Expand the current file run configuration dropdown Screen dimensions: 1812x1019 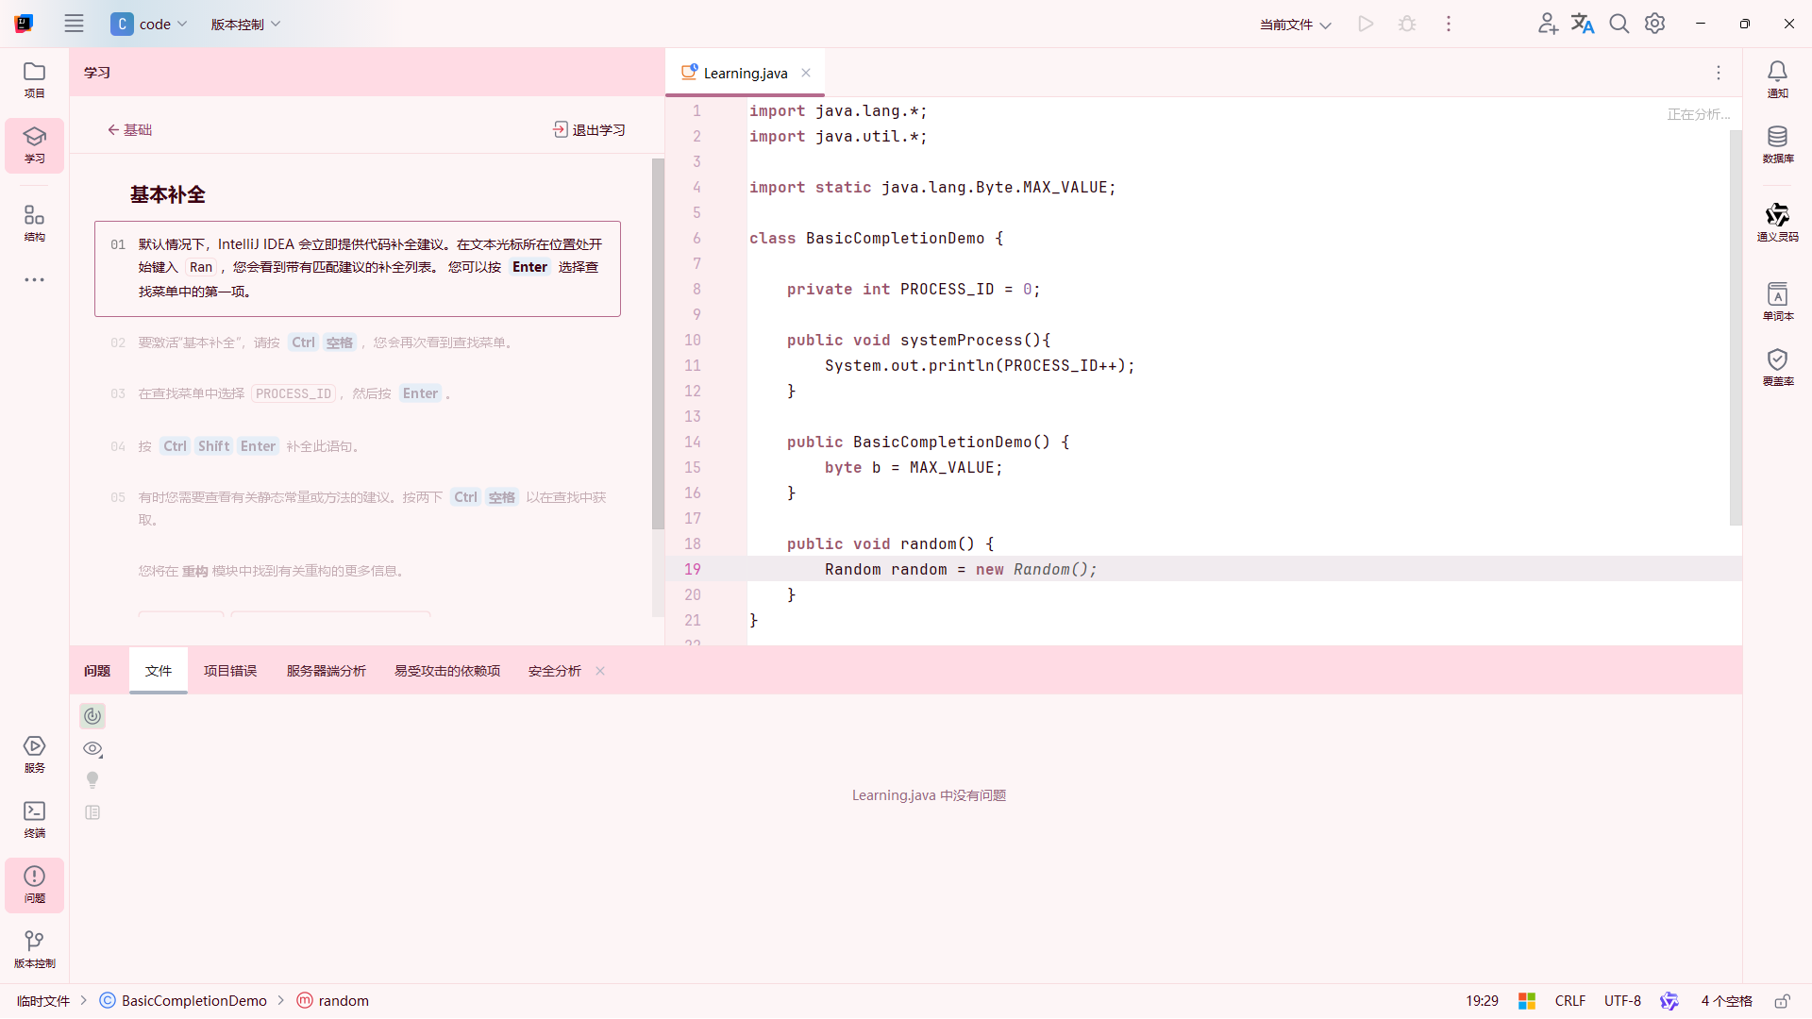point(1295,25)
